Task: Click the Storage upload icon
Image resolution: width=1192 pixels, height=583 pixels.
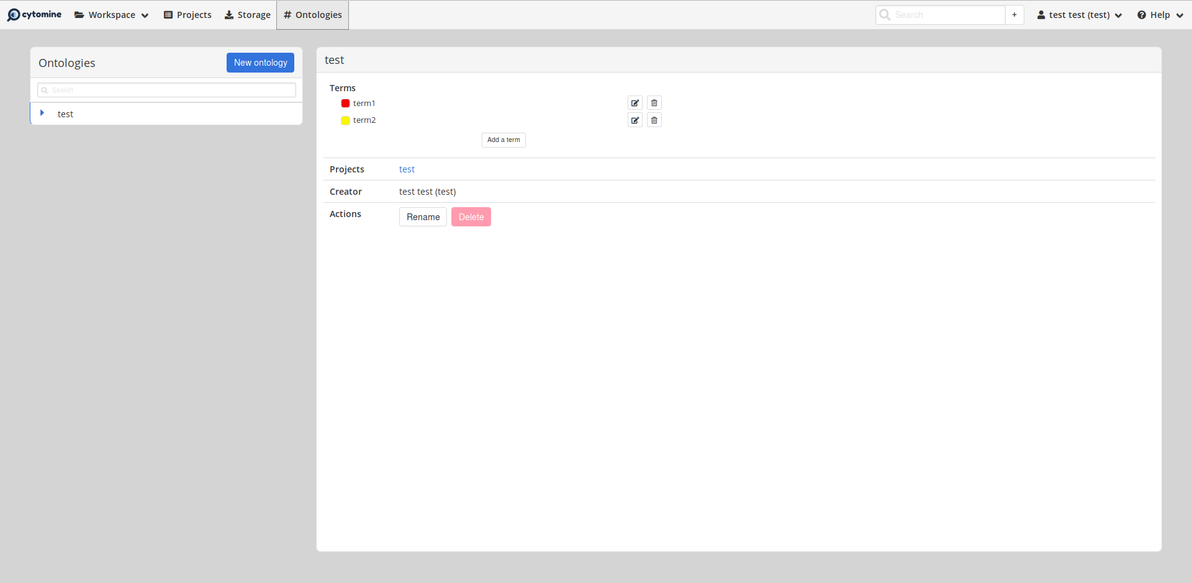Action: pyautogui.click(x=228, y=14)
